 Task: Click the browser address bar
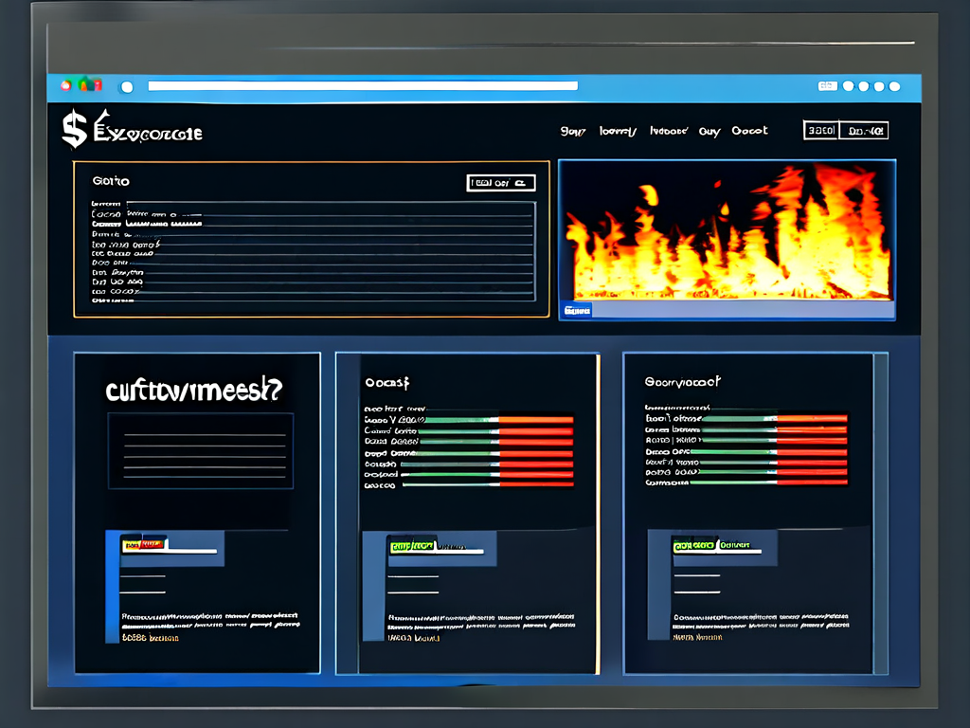point(363,86)
